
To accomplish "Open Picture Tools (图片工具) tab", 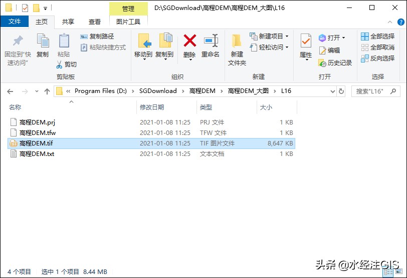I will tap(128, 21).
